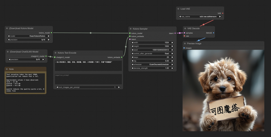Click the Chinese prompt text box
The image size is (271, 137).
coord(88,66)
